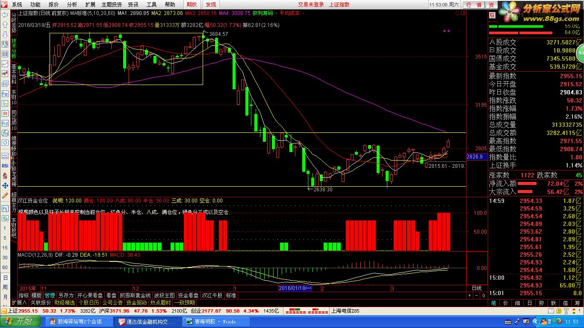Select the 开心果看盘 indicator tab
The image size is (584, 328).
tap(90, 295)
